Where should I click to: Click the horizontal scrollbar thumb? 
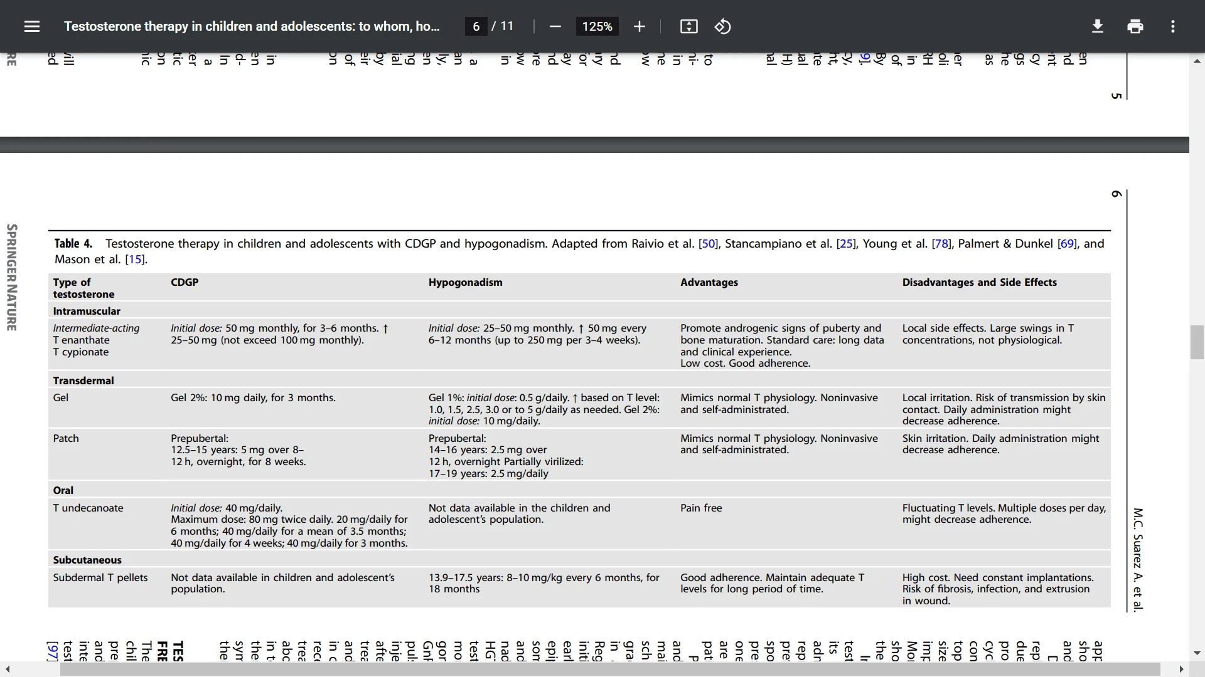pyautogui.click(x=610, y=669)
